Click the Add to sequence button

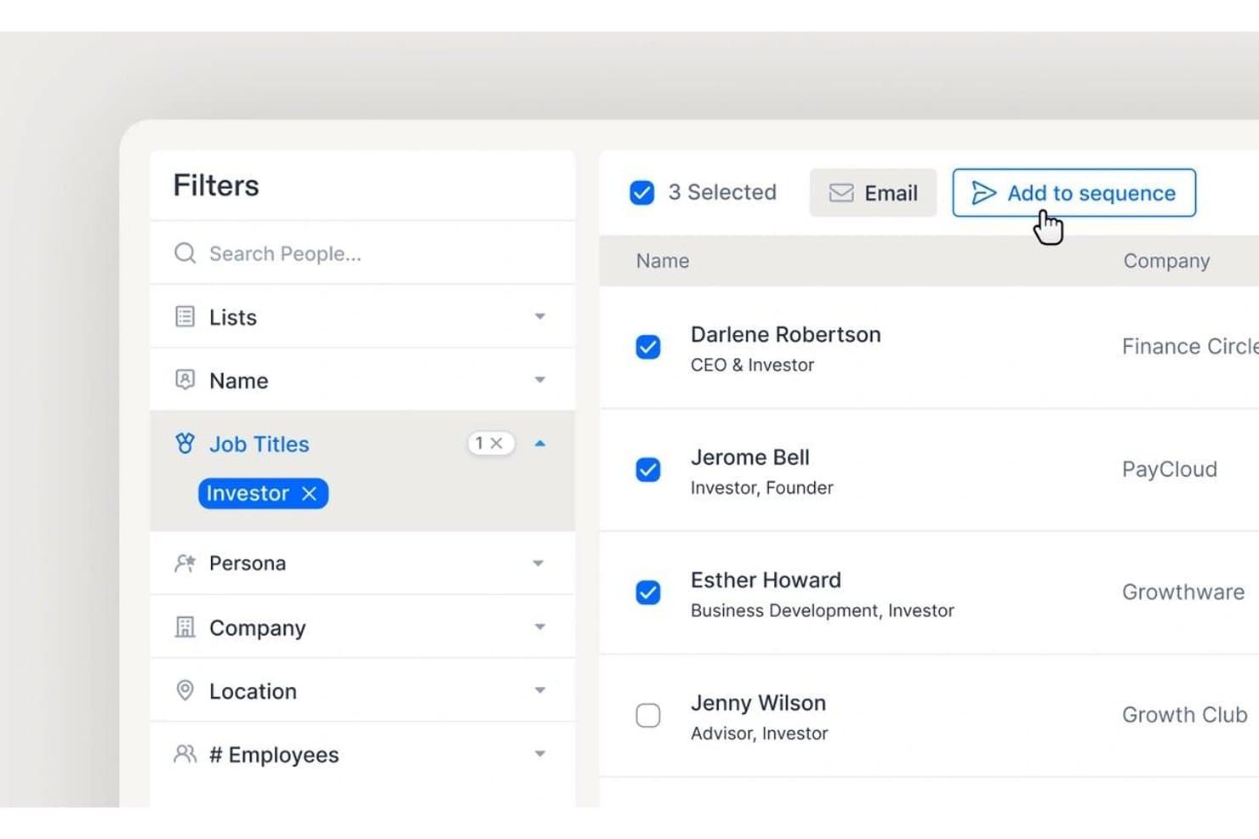tap(1074, 193)
